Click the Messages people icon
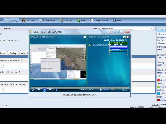This screenshot has width=166, height=124. [x=61, y=20]
